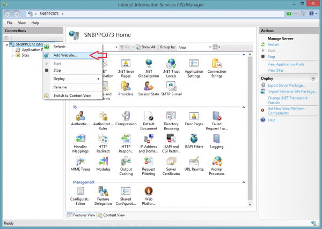Click Stop link in Actions pane
The height and width of the screenshot is (229, 322).
coord(271,57)
